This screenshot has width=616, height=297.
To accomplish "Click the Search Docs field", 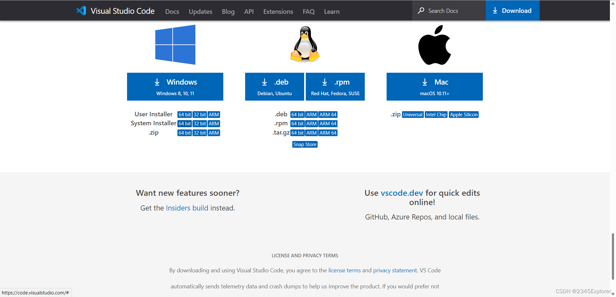I will tap(449, 11).
